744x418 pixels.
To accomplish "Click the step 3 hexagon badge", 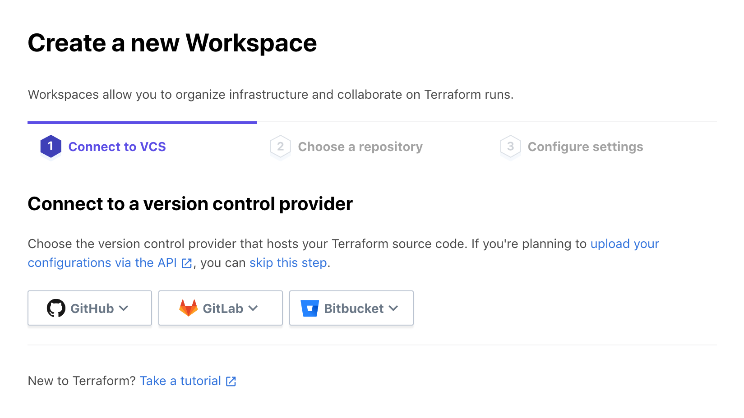I will click(510, 147).
